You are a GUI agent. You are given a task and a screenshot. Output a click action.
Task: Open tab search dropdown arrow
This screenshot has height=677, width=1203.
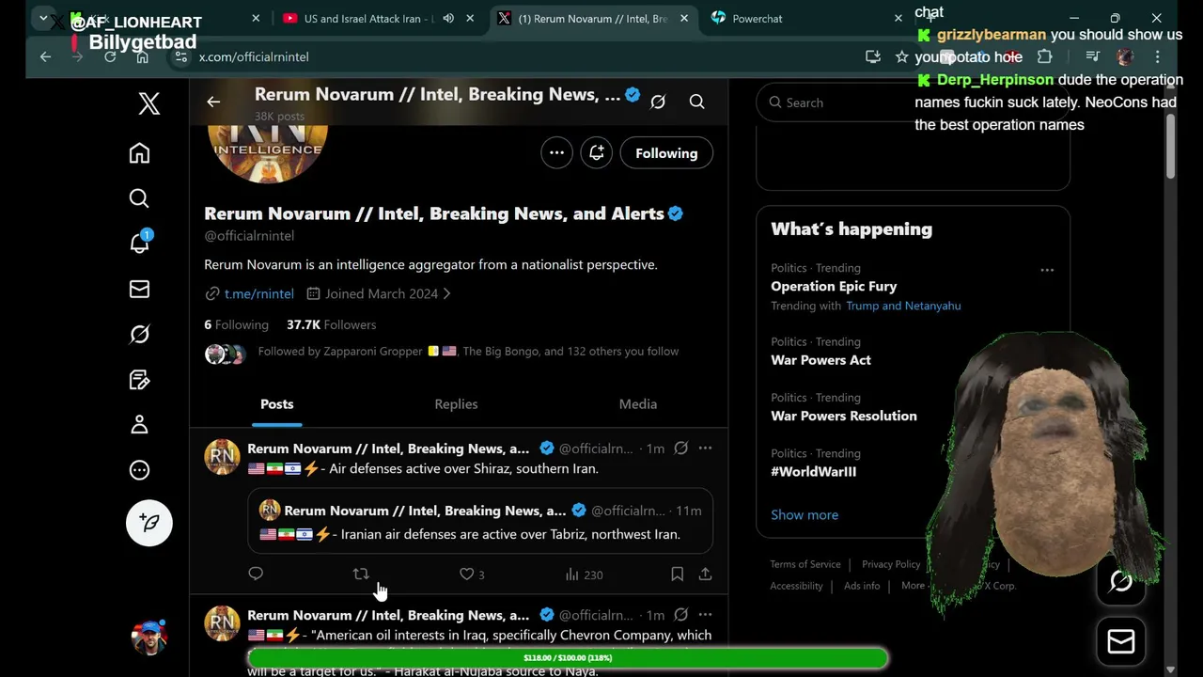coord(43,19)
